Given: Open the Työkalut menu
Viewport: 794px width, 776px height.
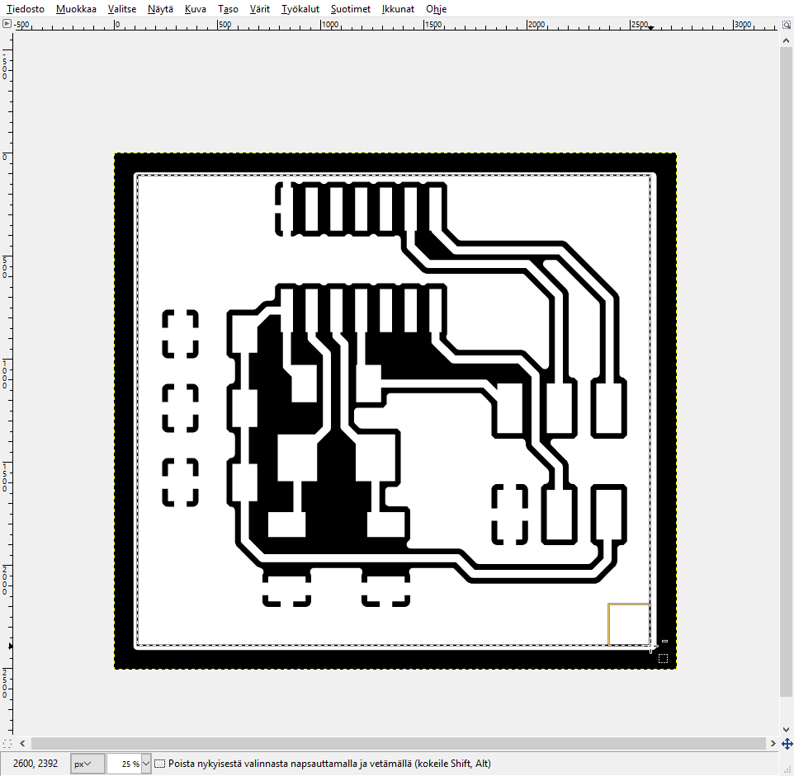Looking at the screenshot, I should click(x=300, y=8).
